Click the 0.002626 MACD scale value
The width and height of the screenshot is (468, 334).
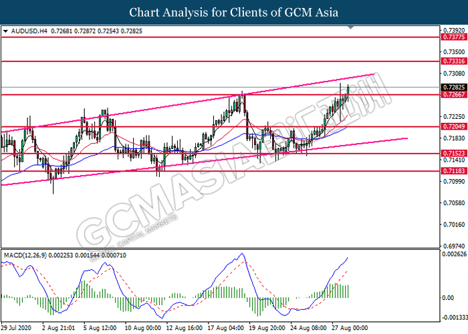pyautogui.click(x=455, y=254)
